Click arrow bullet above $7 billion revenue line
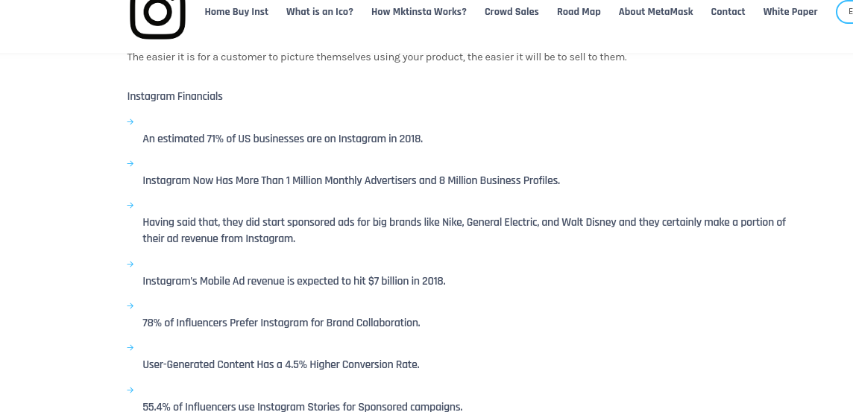 pos(130,265)
